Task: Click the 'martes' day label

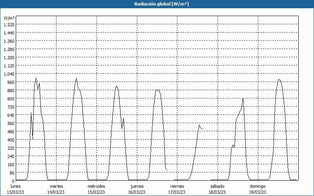Action: point(56,186)
